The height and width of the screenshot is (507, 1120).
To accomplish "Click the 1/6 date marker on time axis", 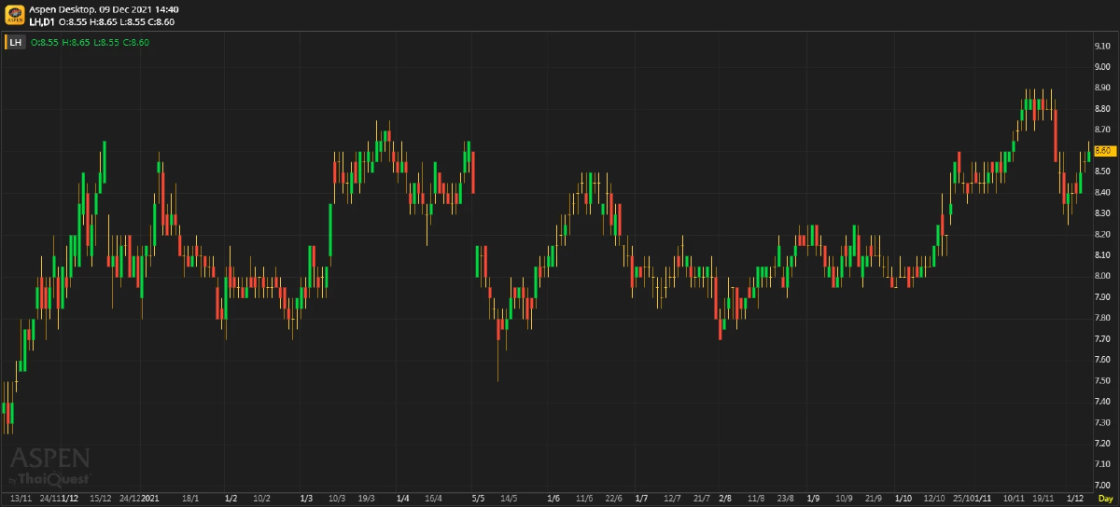I will pyautogui.click(x=553, y=499).
